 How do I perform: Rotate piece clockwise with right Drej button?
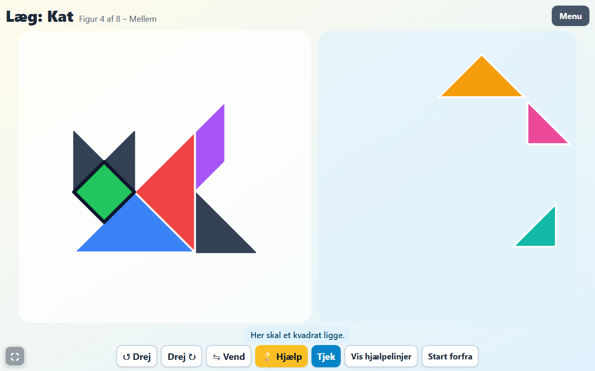pyautogui.click(x=181, y=356)
